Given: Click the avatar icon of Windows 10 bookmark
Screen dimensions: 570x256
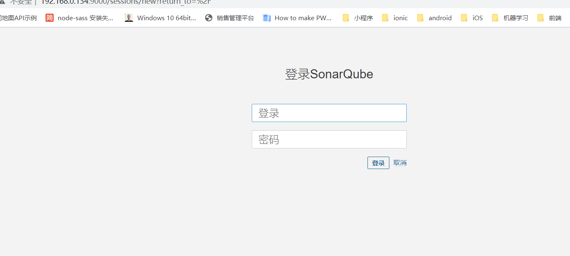Looking at the screenshot, I should (x=129, y=18).
